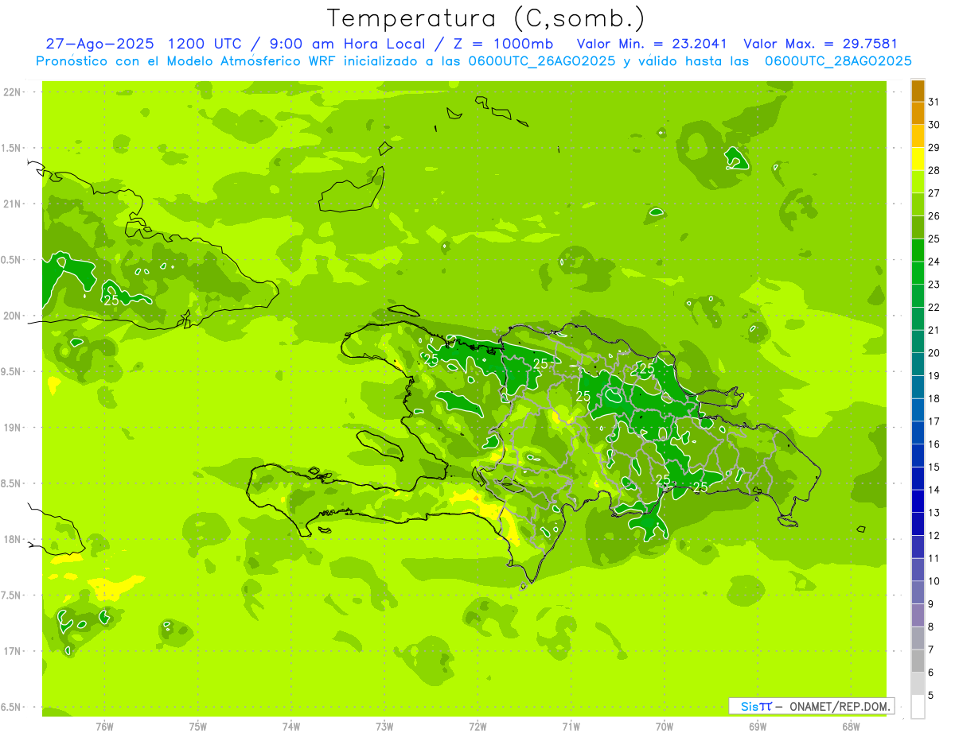955x737 pixels.
Task: Click the "8.5N" latitude label
Action: [x=11, y=483]
